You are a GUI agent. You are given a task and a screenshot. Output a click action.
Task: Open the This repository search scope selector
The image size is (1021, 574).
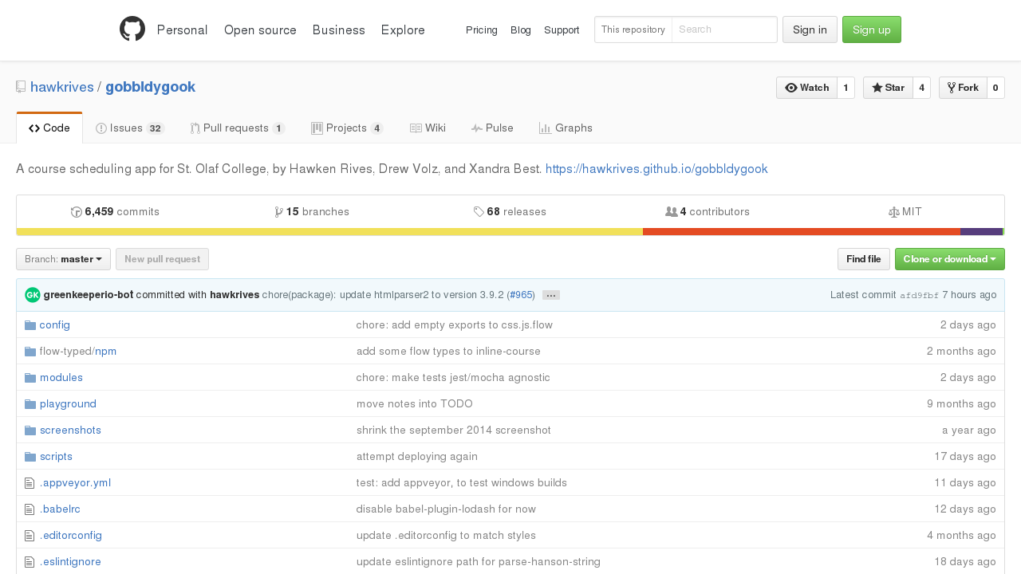pos(633,29)
